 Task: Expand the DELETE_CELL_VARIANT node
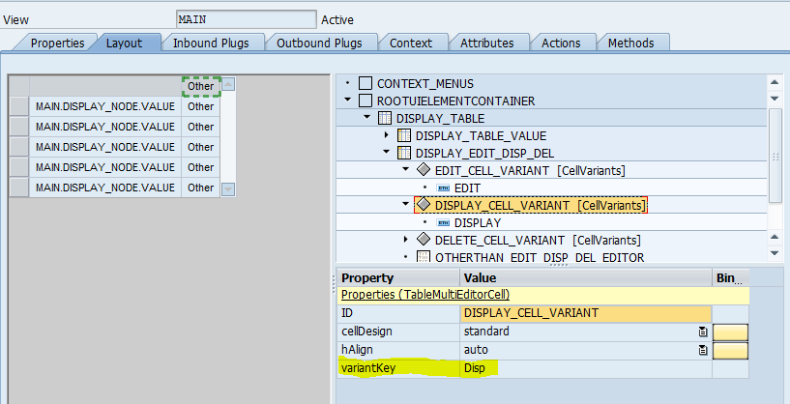point(406,240)
